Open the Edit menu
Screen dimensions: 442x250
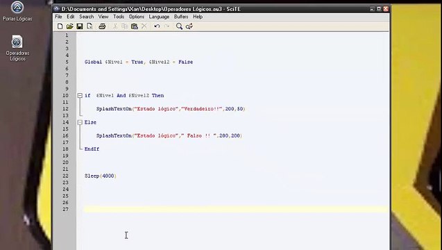coord(71,17)
